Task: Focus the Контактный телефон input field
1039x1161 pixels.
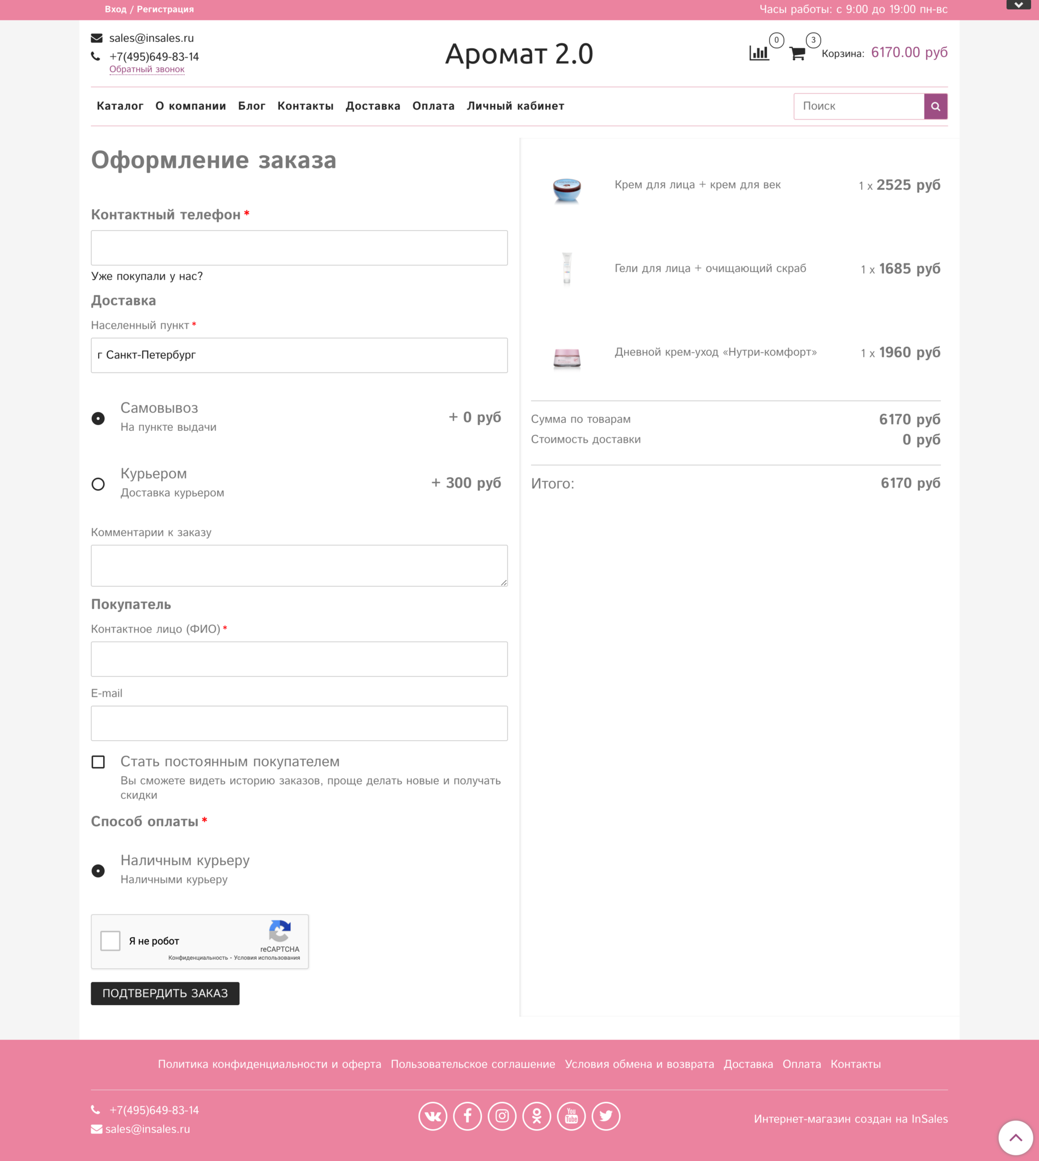Action: [299, 248]
